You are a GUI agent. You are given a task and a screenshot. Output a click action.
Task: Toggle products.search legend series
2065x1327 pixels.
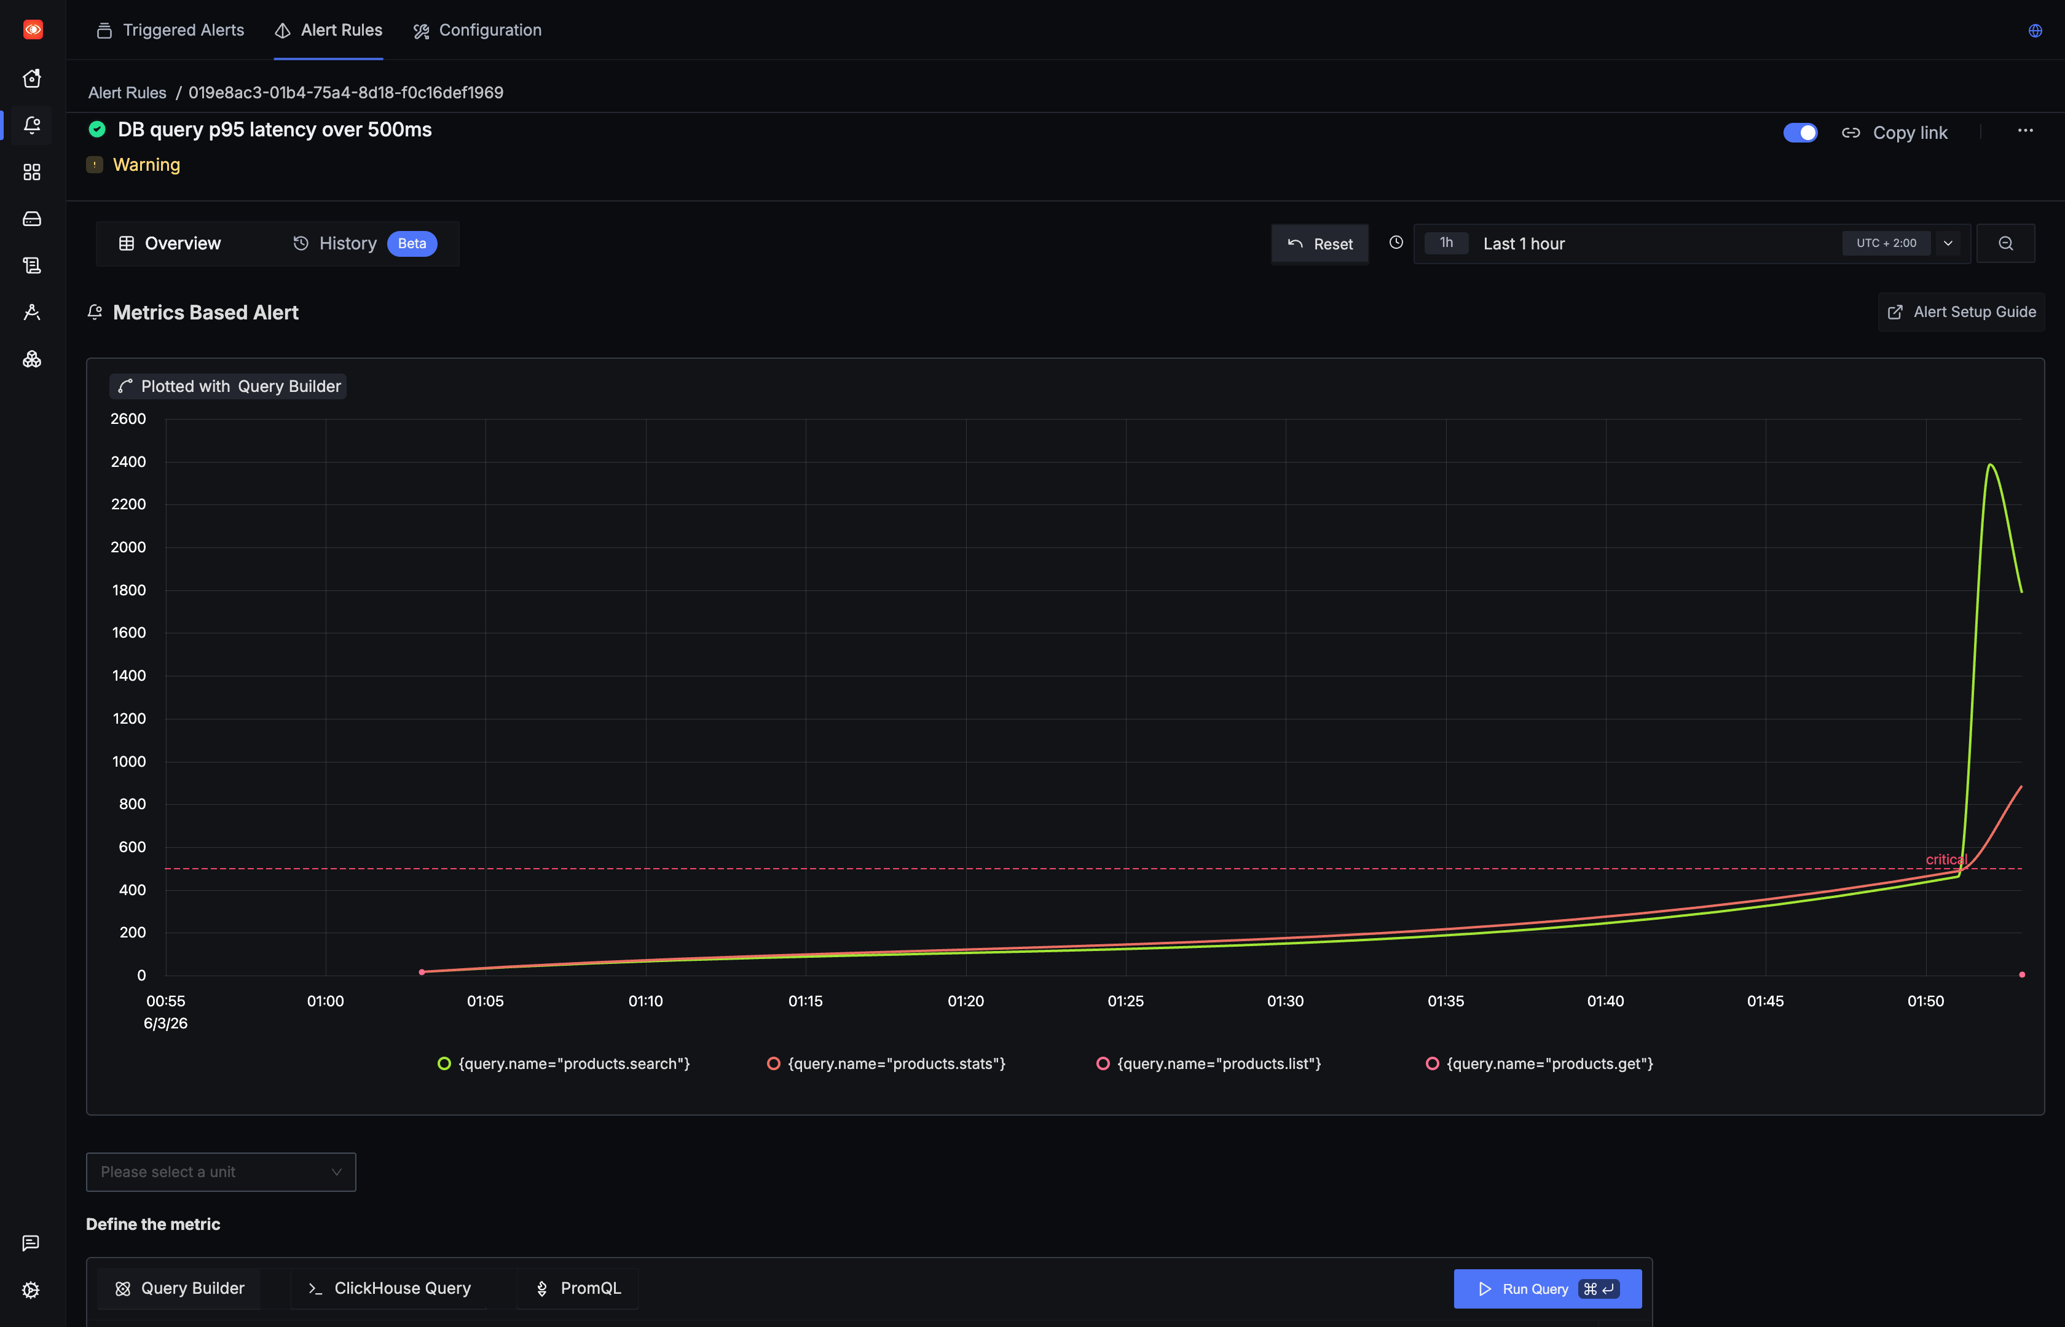(x=564, y=1063)
